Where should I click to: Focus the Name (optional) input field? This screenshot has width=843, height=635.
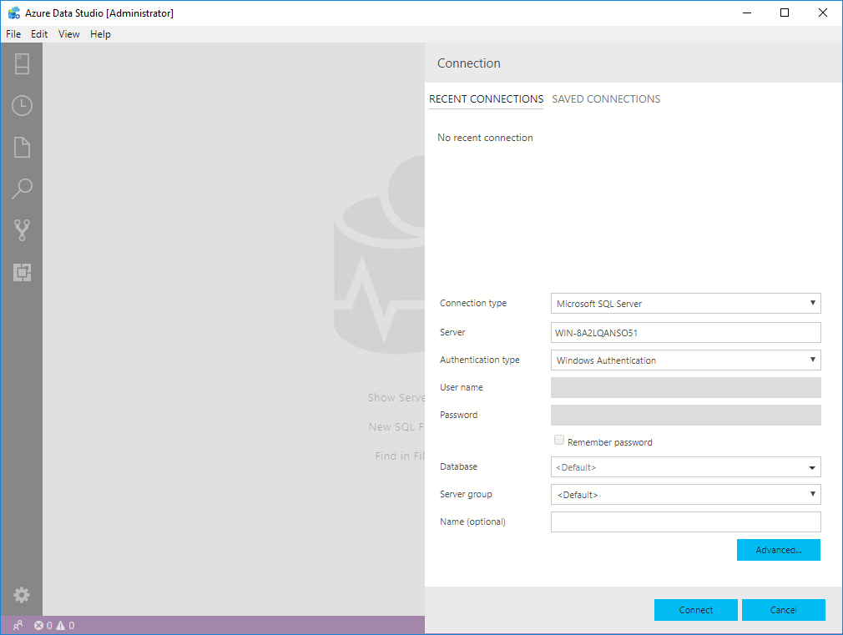(685, 522)
